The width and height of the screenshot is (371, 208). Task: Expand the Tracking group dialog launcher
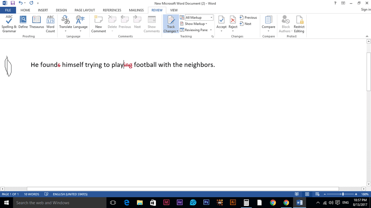pyautogui.click(x=212, y=36)
